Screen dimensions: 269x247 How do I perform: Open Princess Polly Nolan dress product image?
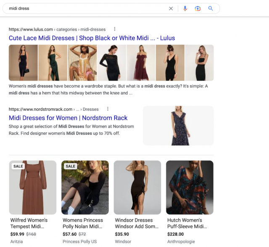(85, 187)
